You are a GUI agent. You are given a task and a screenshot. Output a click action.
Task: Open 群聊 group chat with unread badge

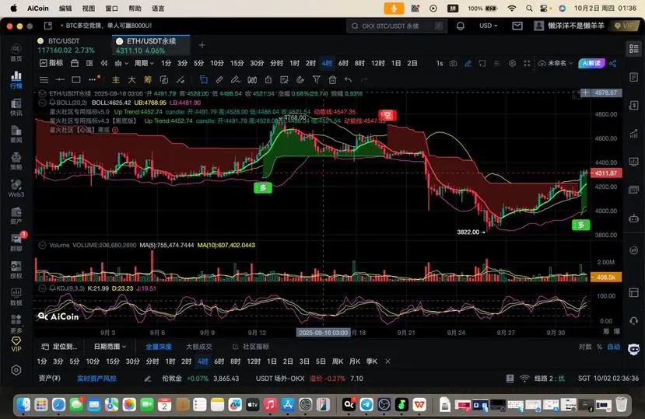[x=16, y=243]
